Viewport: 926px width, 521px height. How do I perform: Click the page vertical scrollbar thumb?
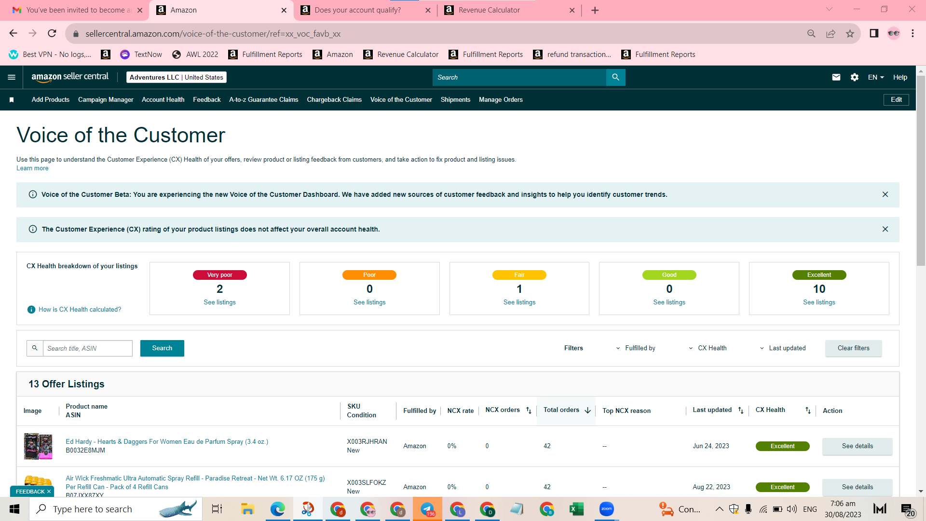[x=921, y=171]
